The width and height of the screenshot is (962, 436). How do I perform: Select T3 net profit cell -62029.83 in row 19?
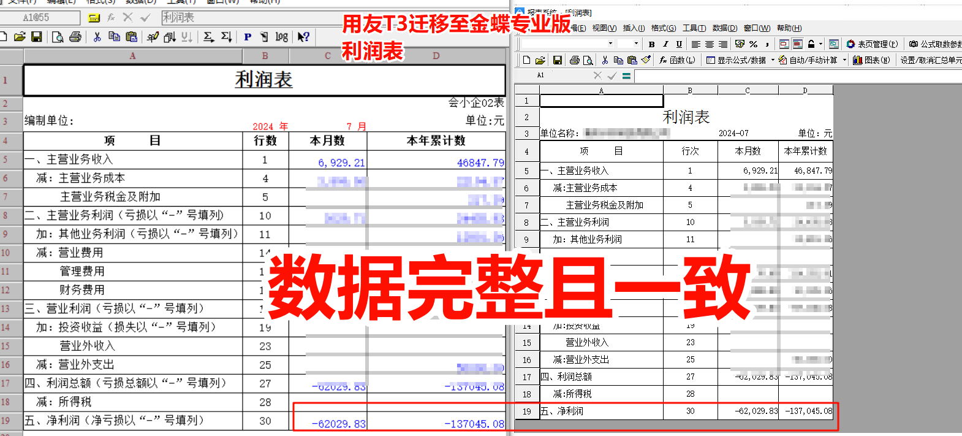tap(328, 421)
